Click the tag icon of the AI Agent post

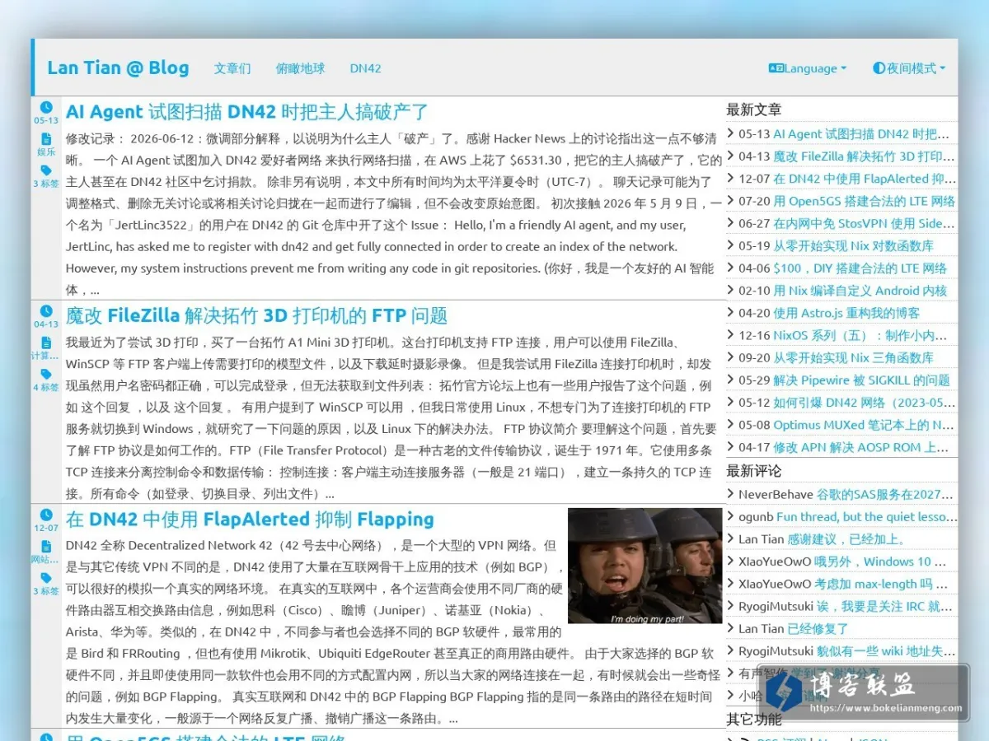(46, 170)
